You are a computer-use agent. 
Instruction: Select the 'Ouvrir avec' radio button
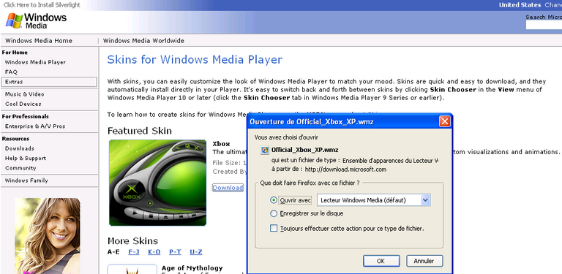pos(274,200)
